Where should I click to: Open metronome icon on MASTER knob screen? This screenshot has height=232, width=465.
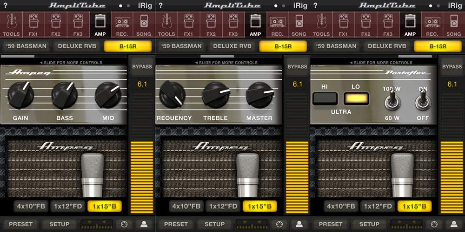[279, 224]
